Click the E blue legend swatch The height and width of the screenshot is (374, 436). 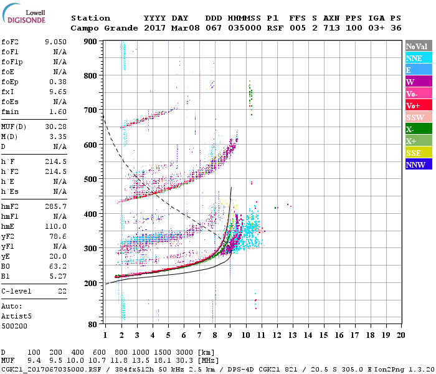click(x=419, y=70)
